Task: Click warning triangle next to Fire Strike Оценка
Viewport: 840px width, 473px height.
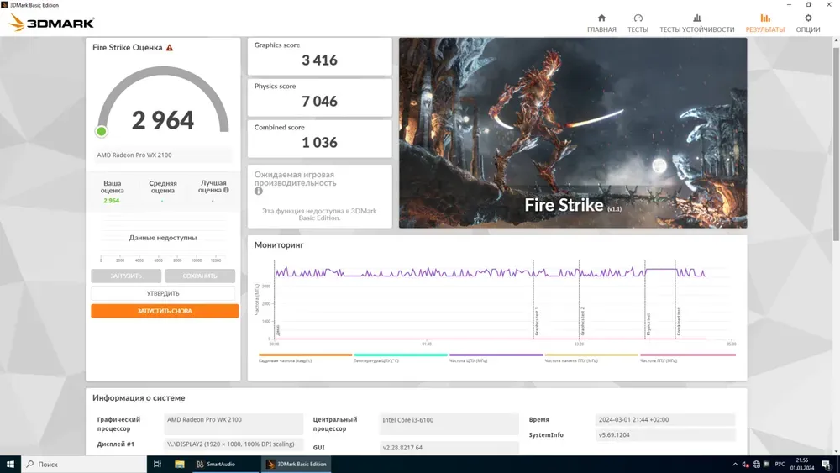Action: coord(170,48)
